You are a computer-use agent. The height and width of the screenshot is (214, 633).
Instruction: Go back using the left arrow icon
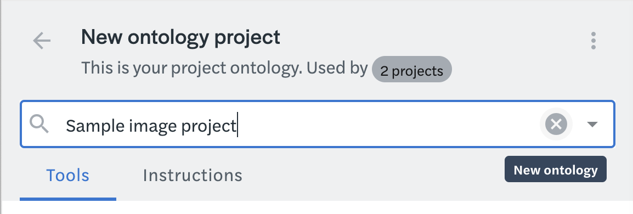click(x=42, y=41)
